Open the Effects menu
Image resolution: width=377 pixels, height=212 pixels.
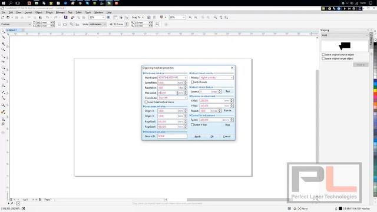click(49, 12)
